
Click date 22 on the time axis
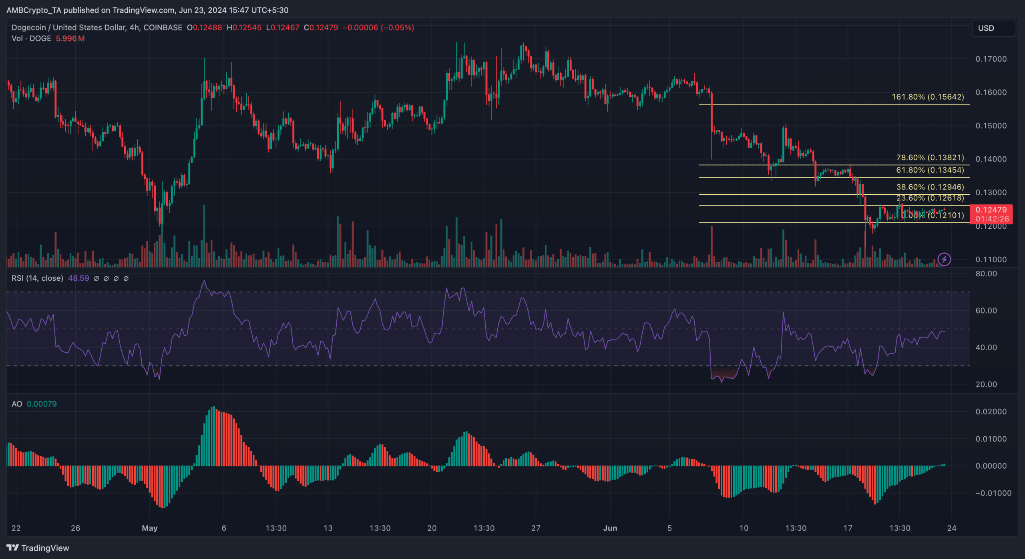[16, 528]
